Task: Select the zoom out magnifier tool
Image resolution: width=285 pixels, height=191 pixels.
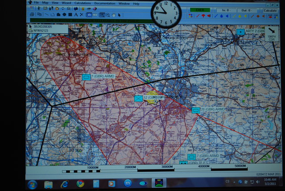Action: pyautogui.click(x=108, y=15)
